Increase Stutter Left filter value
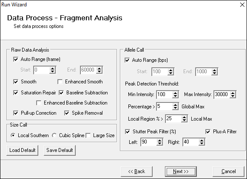 (x=159, y=140)
